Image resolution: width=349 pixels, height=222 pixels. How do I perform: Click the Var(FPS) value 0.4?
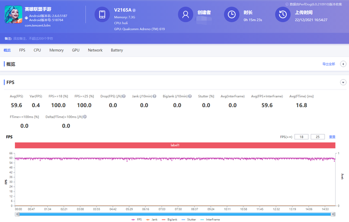36,105
